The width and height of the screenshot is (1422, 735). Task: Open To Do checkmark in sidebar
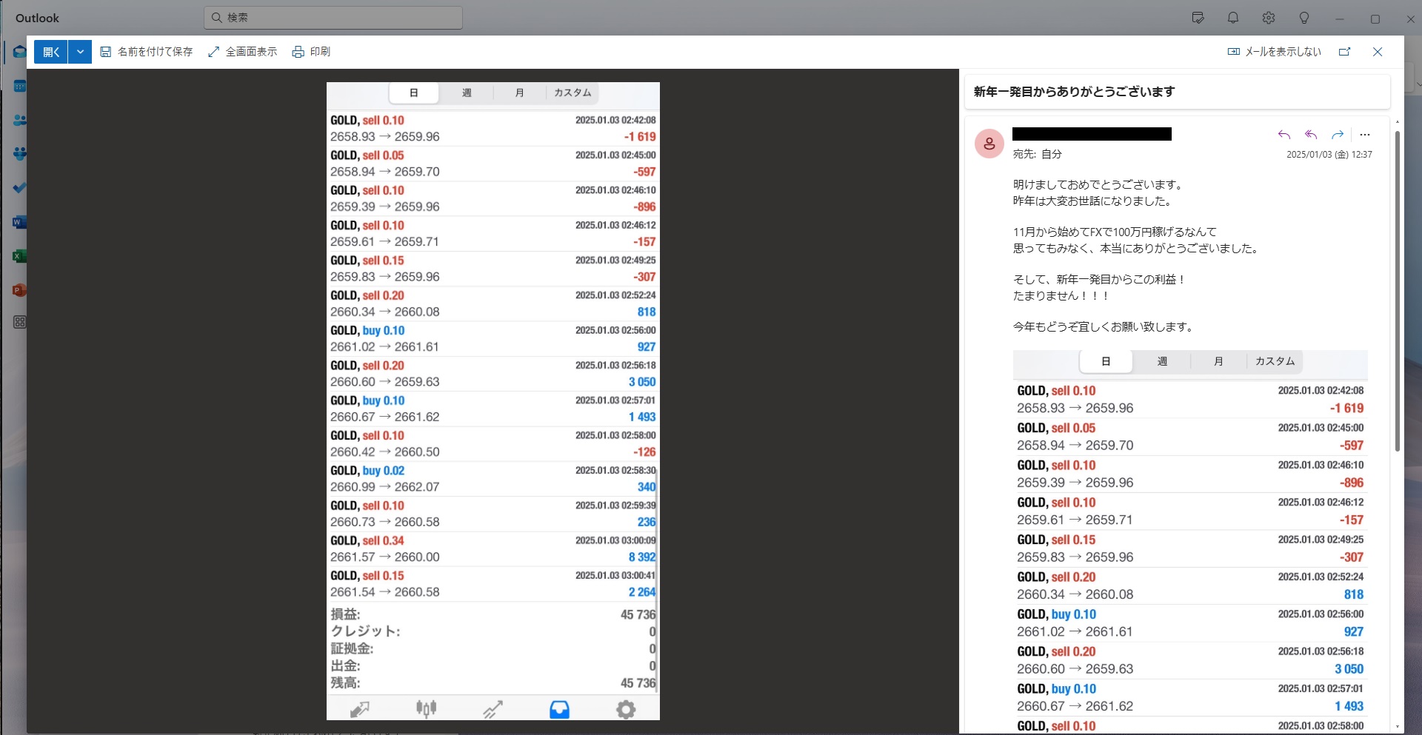click(20, 188)
